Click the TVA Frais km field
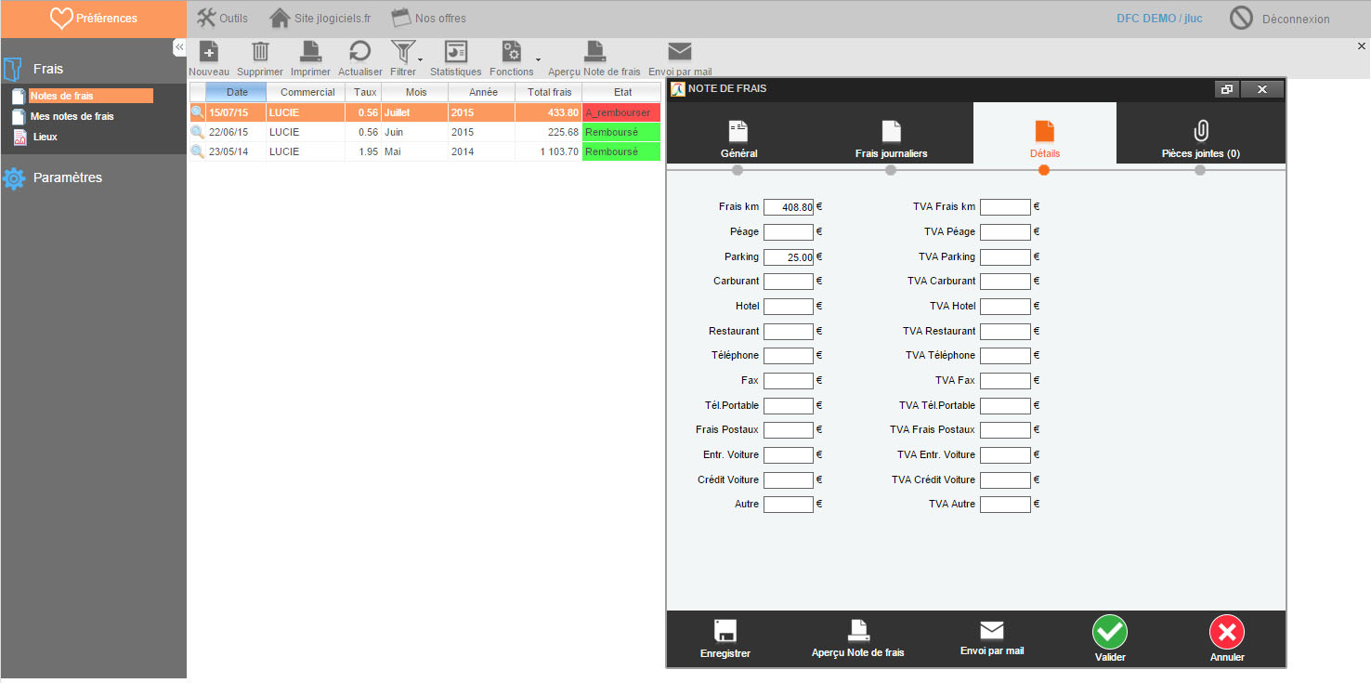 click(1005, 207)
